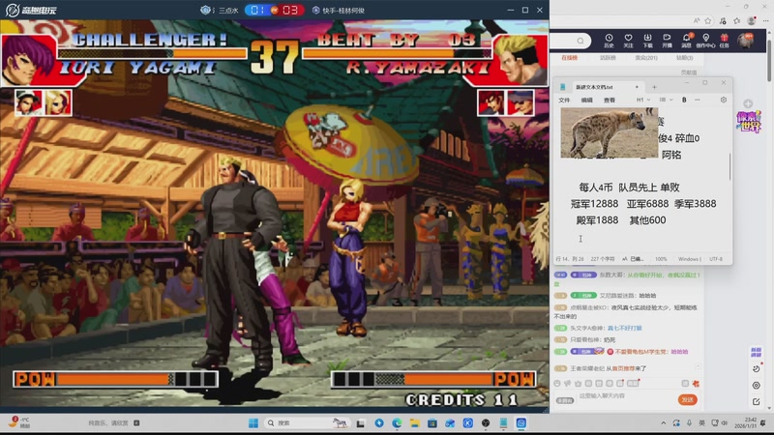This screenshot has width=774, height=435.
Task: Open the 开播 start-streaming icon
Action: 667,41
